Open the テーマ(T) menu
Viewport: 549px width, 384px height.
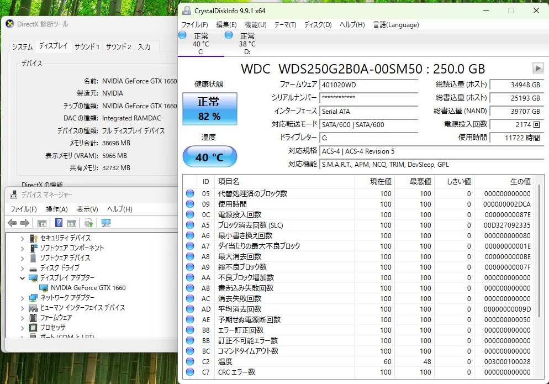tap(285, 24)
